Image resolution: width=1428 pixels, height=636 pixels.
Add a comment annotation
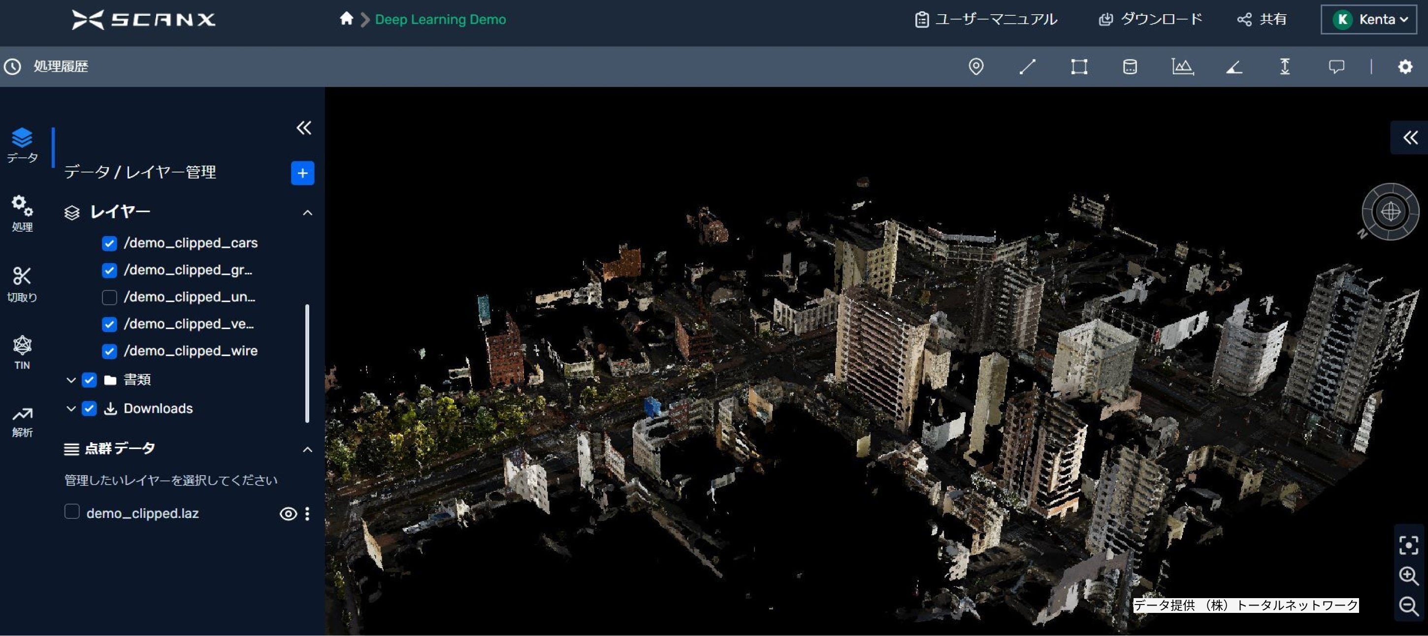(1336, 66)
